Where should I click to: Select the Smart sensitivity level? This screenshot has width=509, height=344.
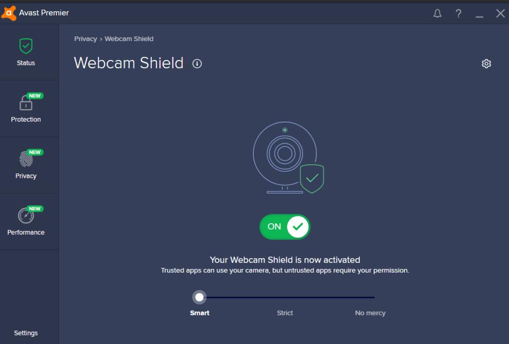(199, 313)
